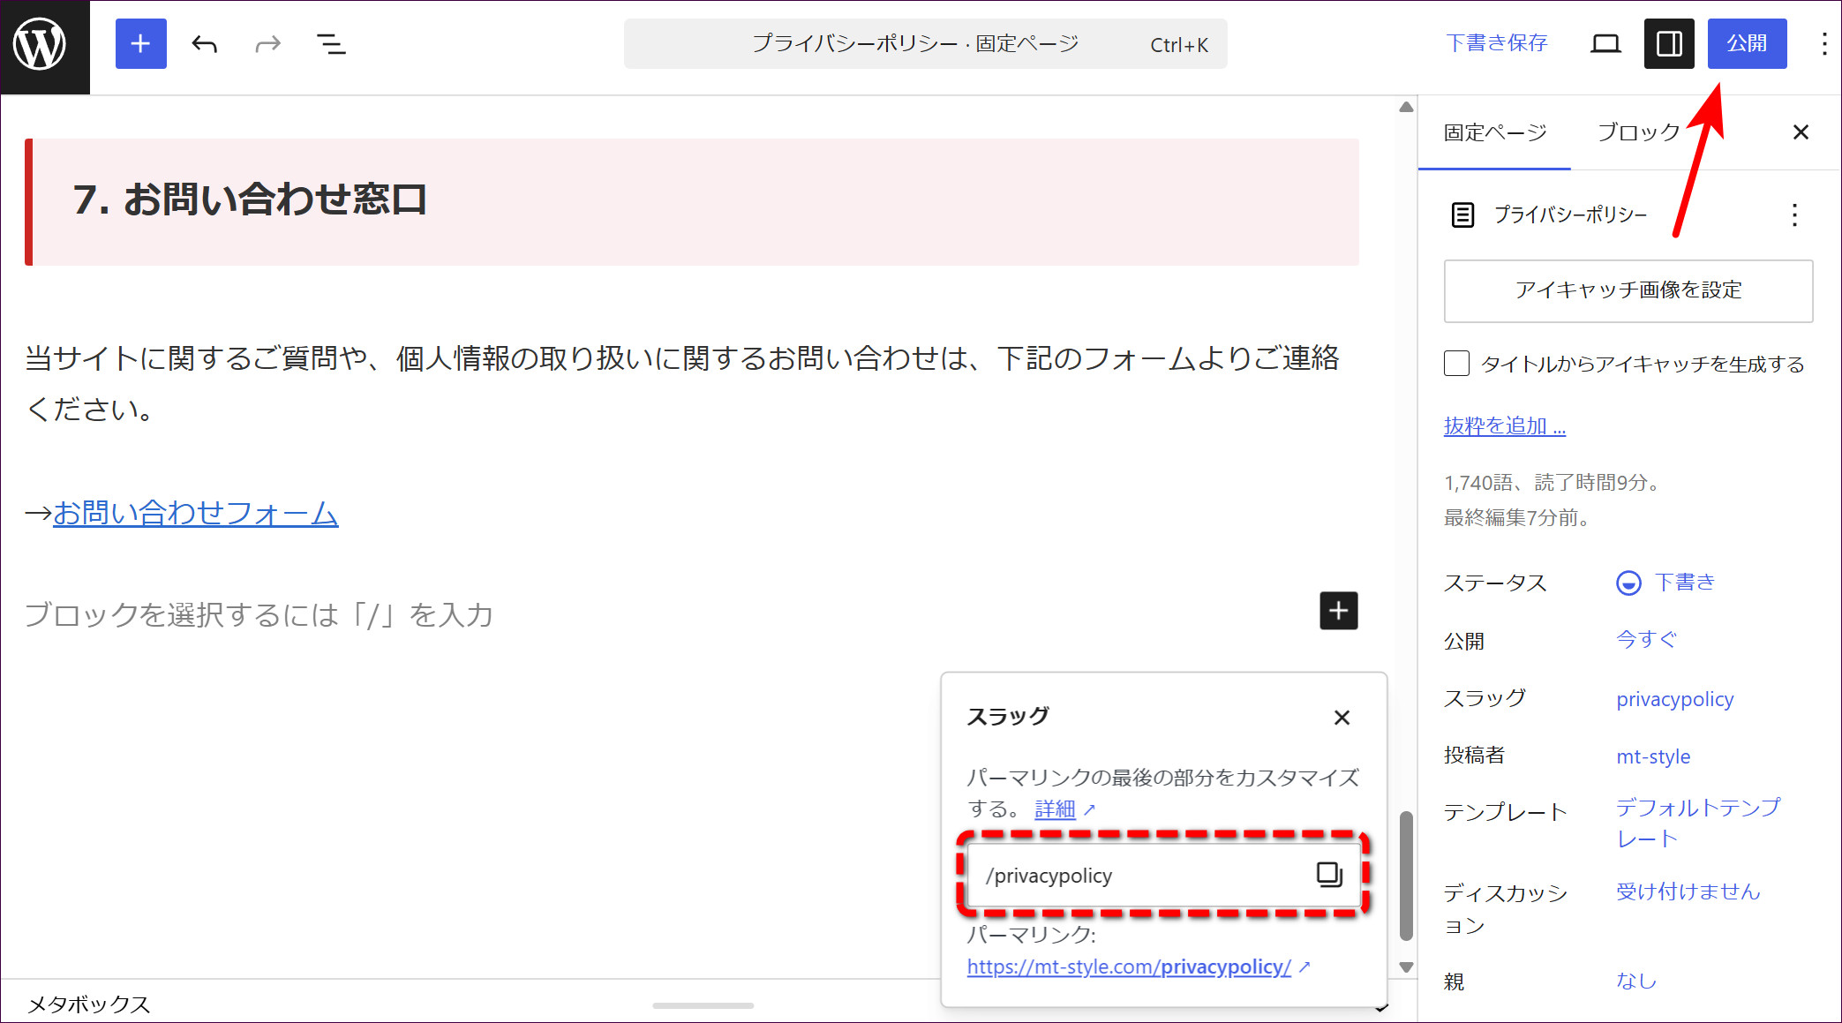Open discussion setting 受け付けません
The width and height of the screenshot is (1842, 1023).
pyautogui.click(x=1688, y=892)
